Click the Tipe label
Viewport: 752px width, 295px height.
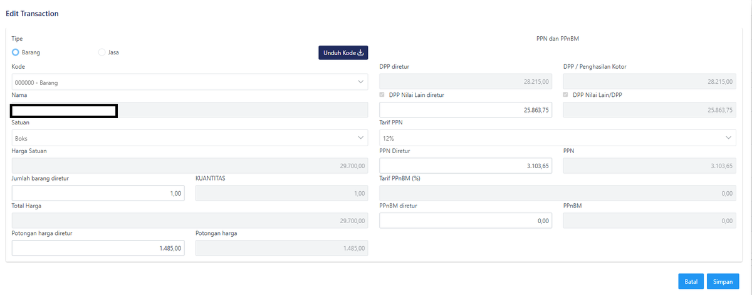pyautogui.click(x=18, y=39)
